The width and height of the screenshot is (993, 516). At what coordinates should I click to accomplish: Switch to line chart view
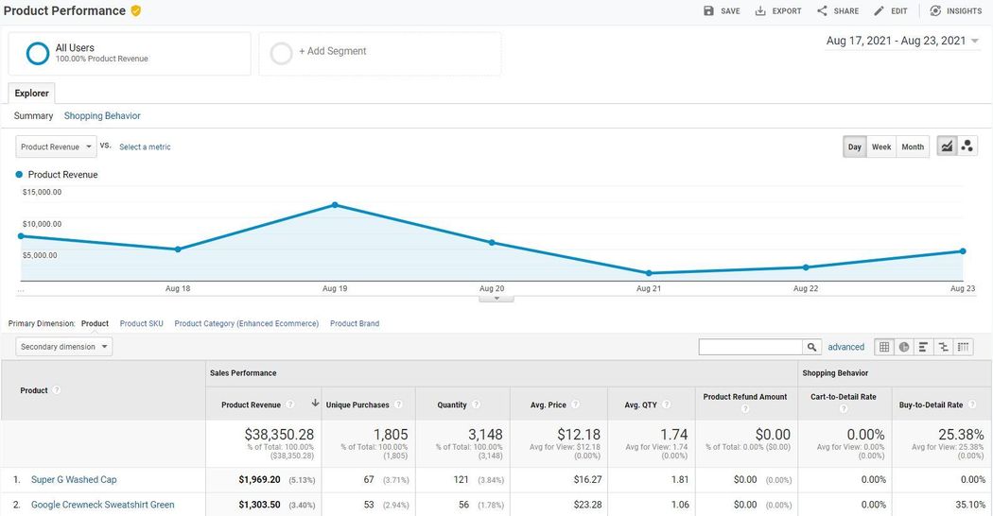947,146
